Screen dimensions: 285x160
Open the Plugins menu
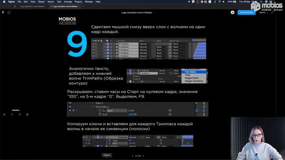tap(78, 2)
